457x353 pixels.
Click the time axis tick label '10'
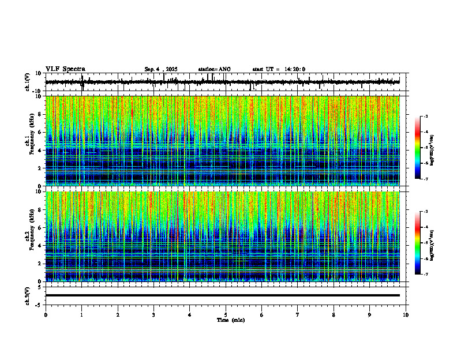coord(406,315)
